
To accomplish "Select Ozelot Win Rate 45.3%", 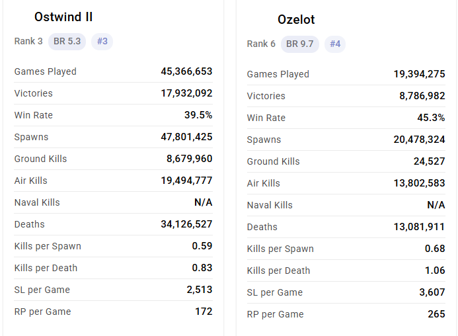I will tap(431, 118).
